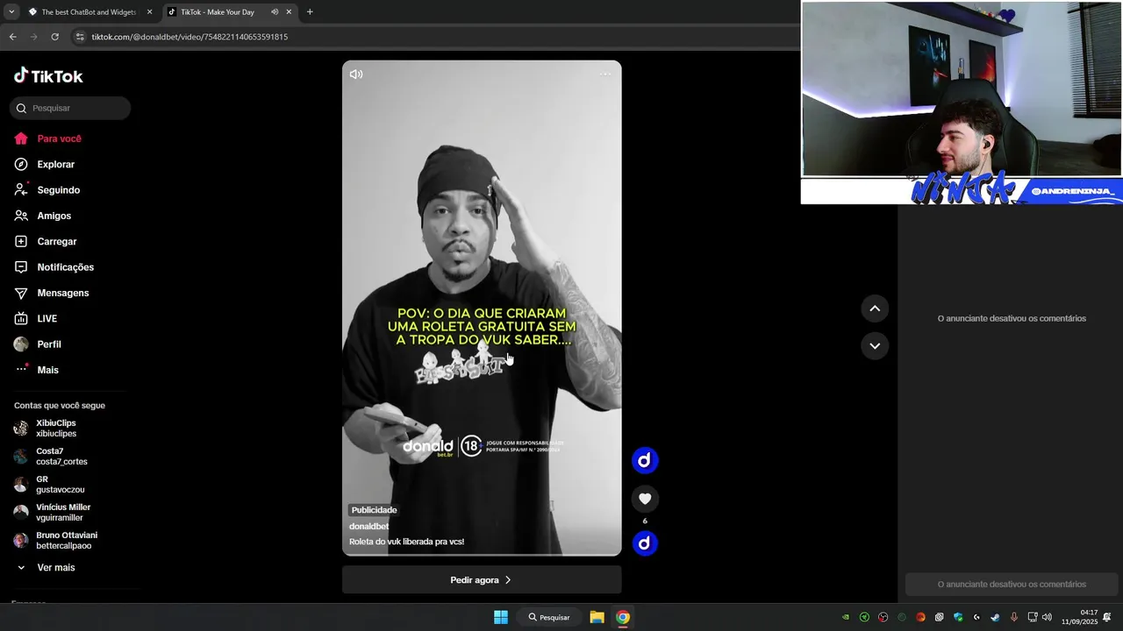Viewport: 1123px width, 631px height.
Task: Go back in browser
Action: tap(12, 37)
